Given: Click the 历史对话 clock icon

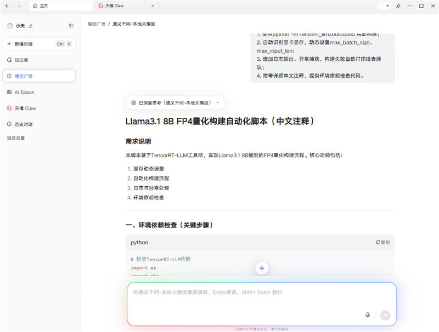Looking at the screenshot, I should [x=9, y=124].
